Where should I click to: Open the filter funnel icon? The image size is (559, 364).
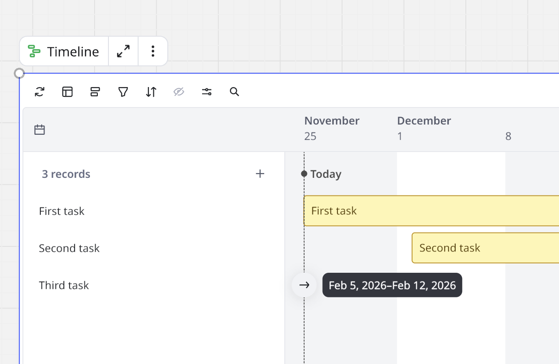pyautogui.click(x=123, y=92)
